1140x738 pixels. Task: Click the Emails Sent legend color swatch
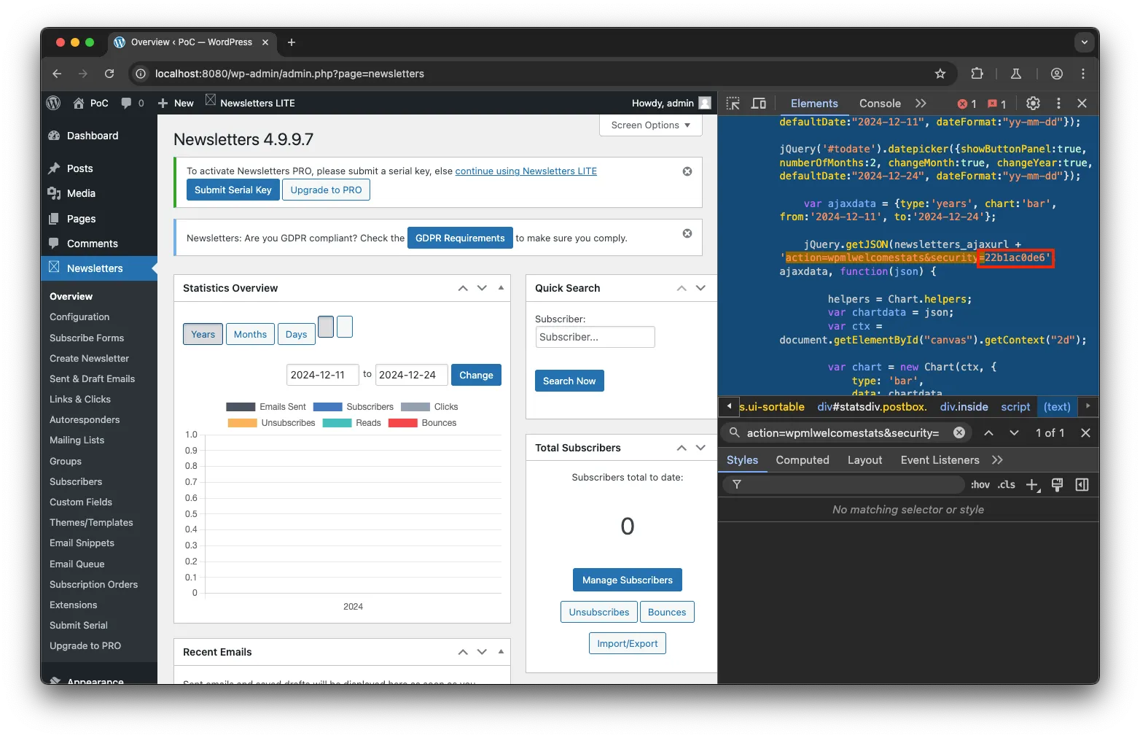tap(241, 407)
